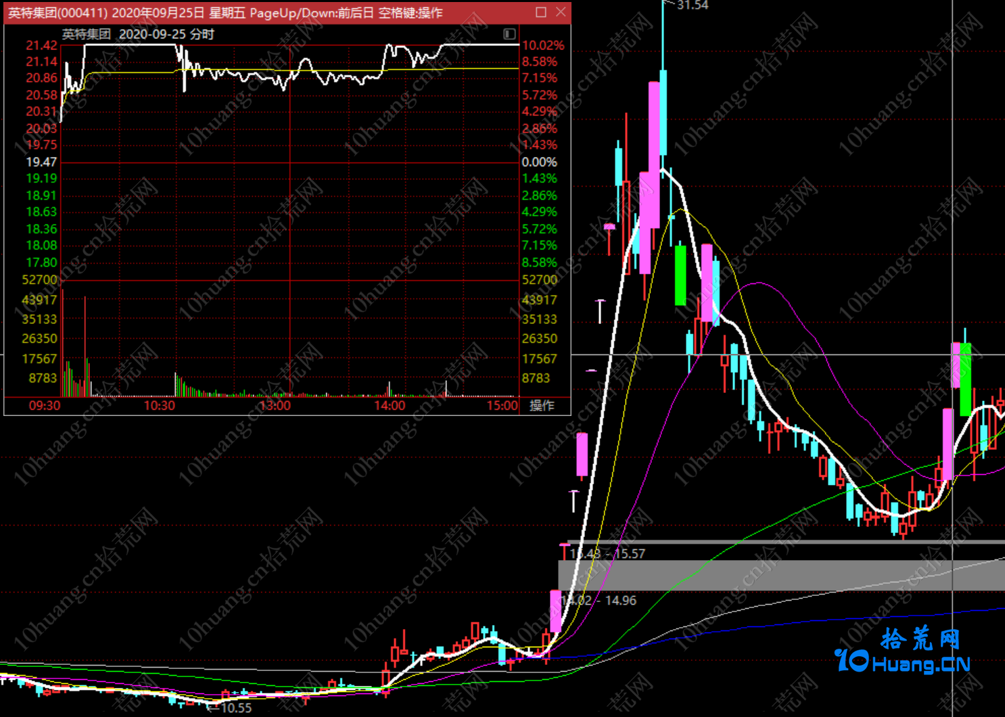Click the 13:00 time axis label
Screen dimensions: 1005x717
click(275, 406)
